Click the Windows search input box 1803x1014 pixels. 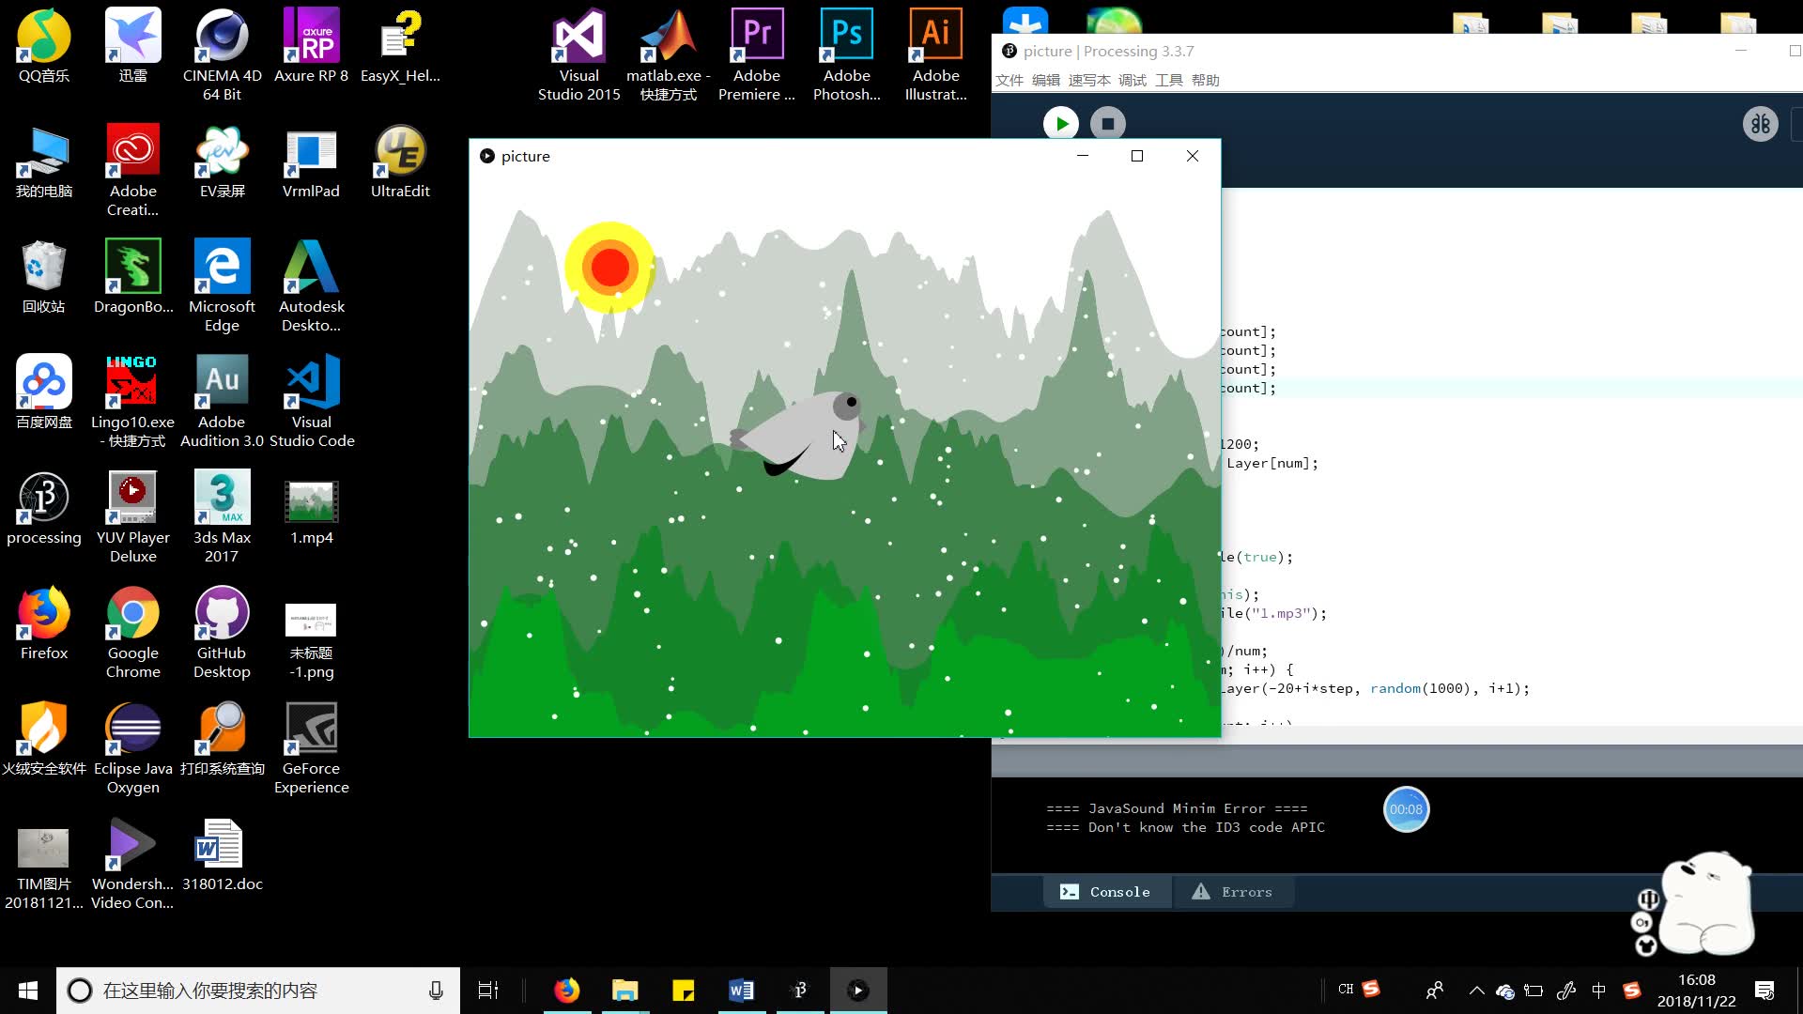(254, 991)
